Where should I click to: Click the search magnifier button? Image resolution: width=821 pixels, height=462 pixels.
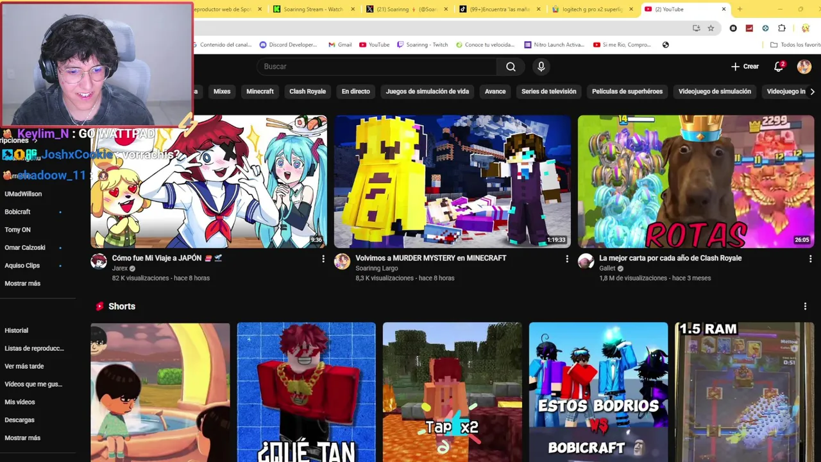pos(511,67)
